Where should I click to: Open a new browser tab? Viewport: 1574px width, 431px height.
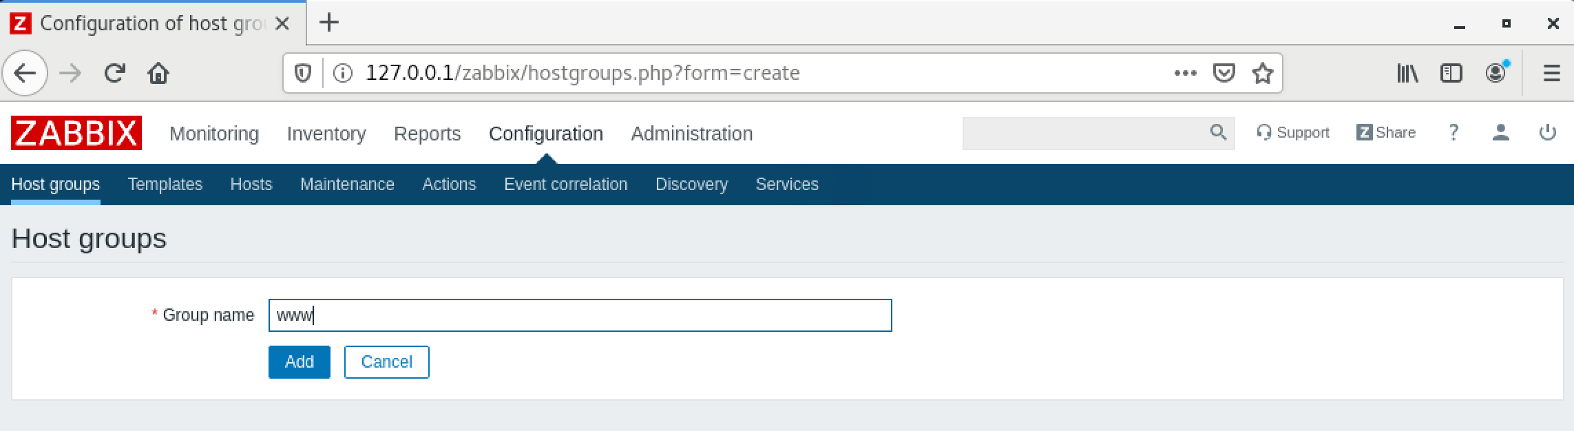point(329,23)
